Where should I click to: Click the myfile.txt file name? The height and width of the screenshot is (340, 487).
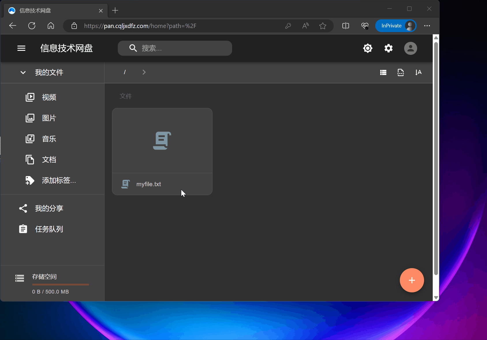pos(149,184)
